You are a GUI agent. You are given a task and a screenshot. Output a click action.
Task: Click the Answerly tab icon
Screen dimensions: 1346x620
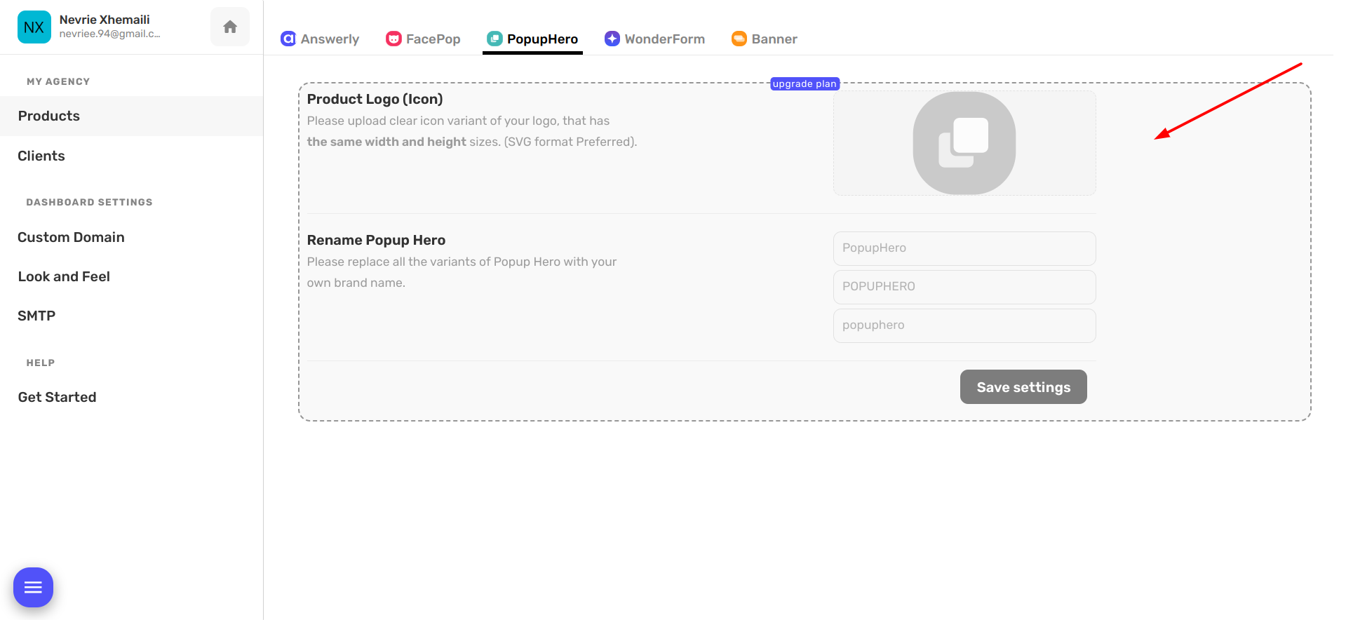(x=288, y=39)
